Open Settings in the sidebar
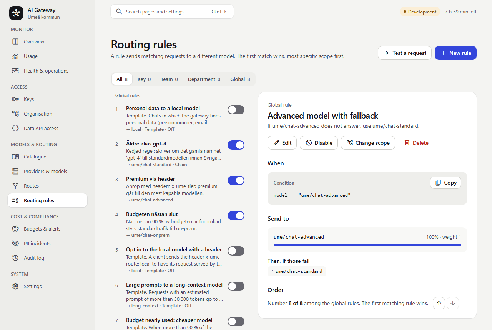 click(47, 286)
